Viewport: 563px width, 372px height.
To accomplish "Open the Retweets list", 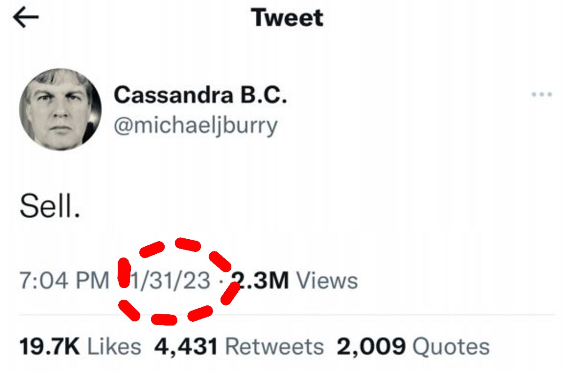I will click(x=274, y=347).
